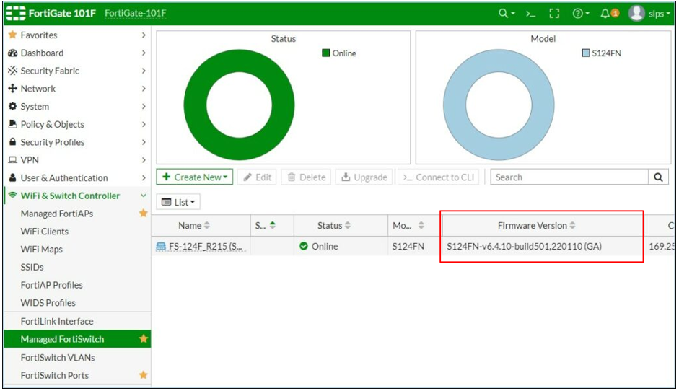Image resolution: width=679 pixels, height=391 pixels.
Task: Click the blue S124FN legend swatch
Action: (585, 53)
